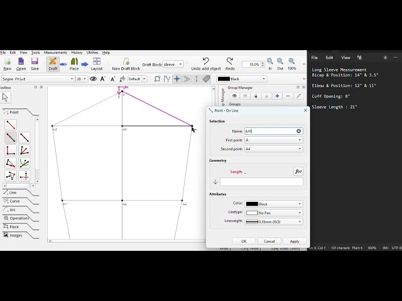Toggle the labels tag button
Viewport: 402px width, 301px height.
tap(207, 79)
